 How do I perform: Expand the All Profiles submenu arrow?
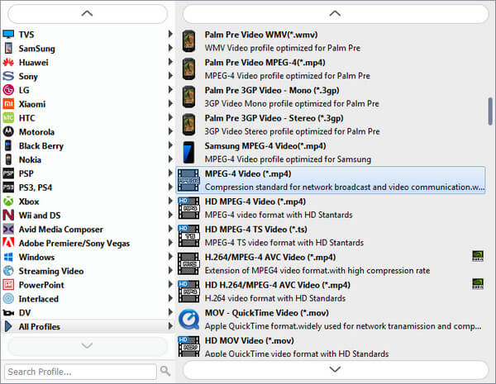click(x=170, y=326)
